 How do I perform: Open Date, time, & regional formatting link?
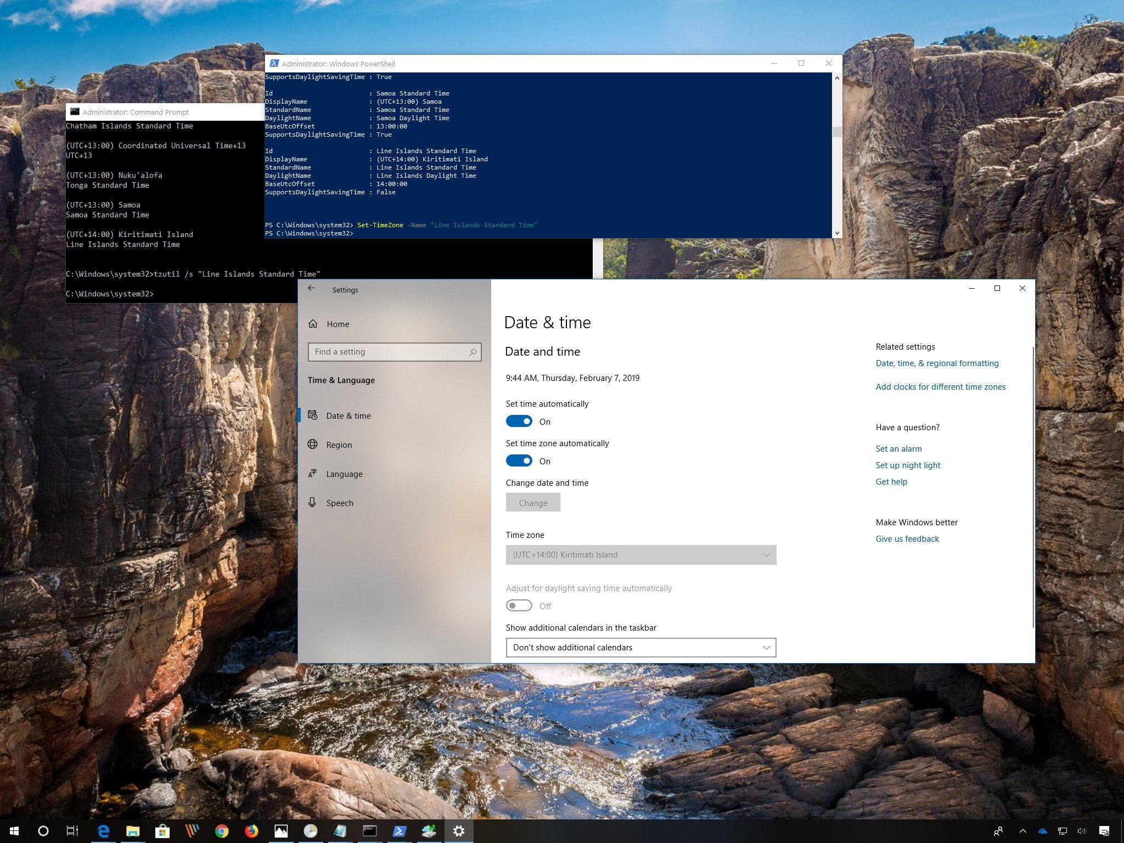click(x=936, y=362)
